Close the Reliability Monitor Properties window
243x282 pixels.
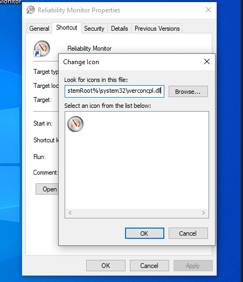(x=209, y=10)
